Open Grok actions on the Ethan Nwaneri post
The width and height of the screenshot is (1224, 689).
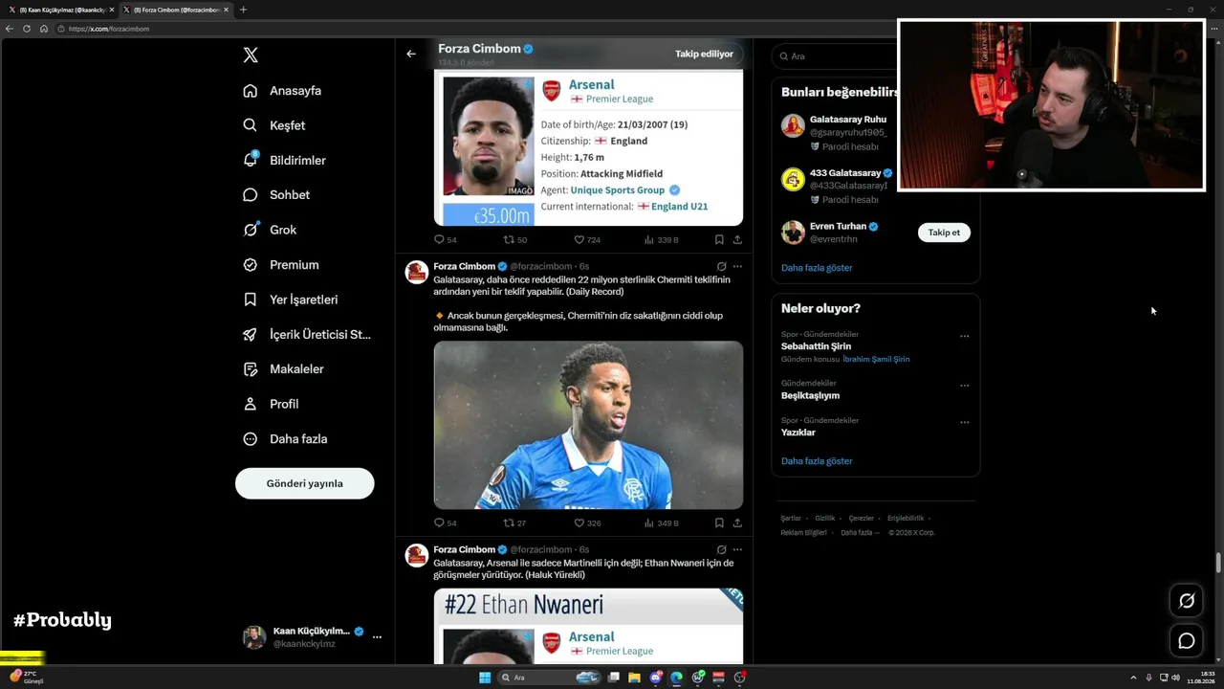[721, 549]
